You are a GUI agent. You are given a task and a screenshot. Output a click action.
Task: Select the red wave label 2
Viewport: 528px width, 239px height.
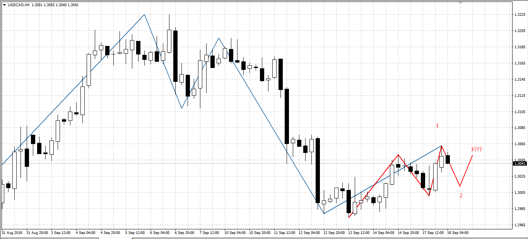[x=461, y=195]
